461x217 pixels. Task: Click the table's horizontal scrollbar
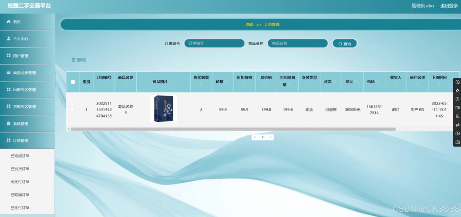point(233,129)
